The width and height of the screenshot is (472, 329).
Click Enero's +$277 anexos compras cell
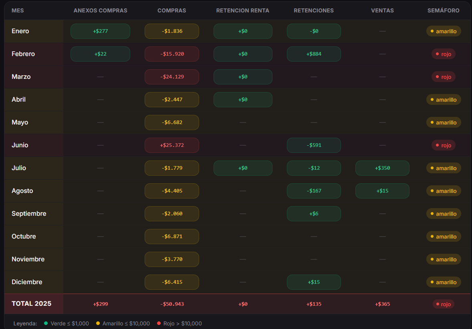pos(100,31)
